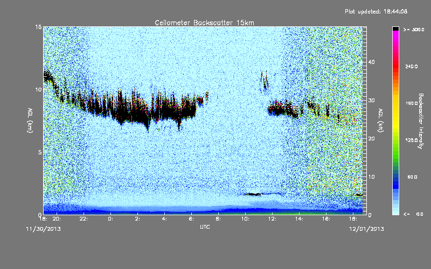The height and width of the screenshot is (269, 431).
Task: Click the "16:" time axis tick label
Action: click(326, 219)
